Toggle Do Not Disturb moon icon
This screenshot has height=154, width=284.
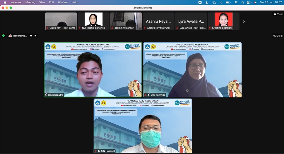click(207, 2)
